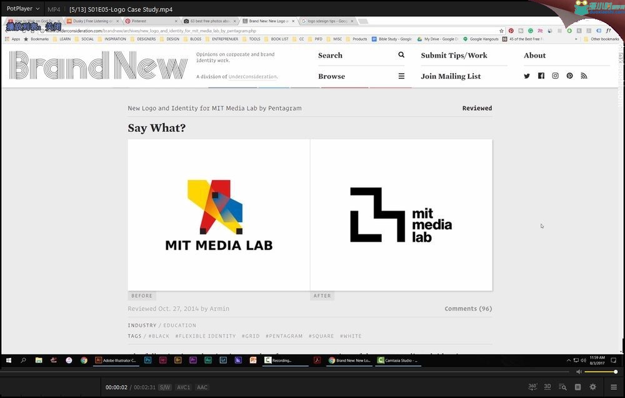Click the #PENTAGRAM tag

pyautogui.click(x=284, y=336)
